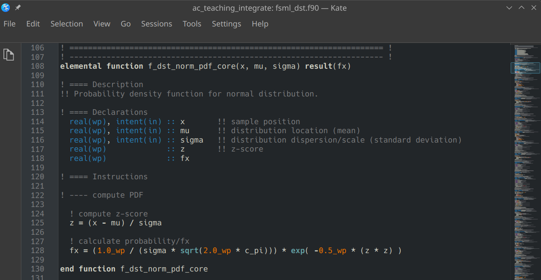Click the "!! z-score" comment on line 117
Image resolution: width=541 pixels, height=280 pixels.
coord(241,149)
